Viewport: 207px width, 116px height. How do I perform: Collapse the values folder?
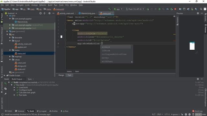click(x=10, y=60)
